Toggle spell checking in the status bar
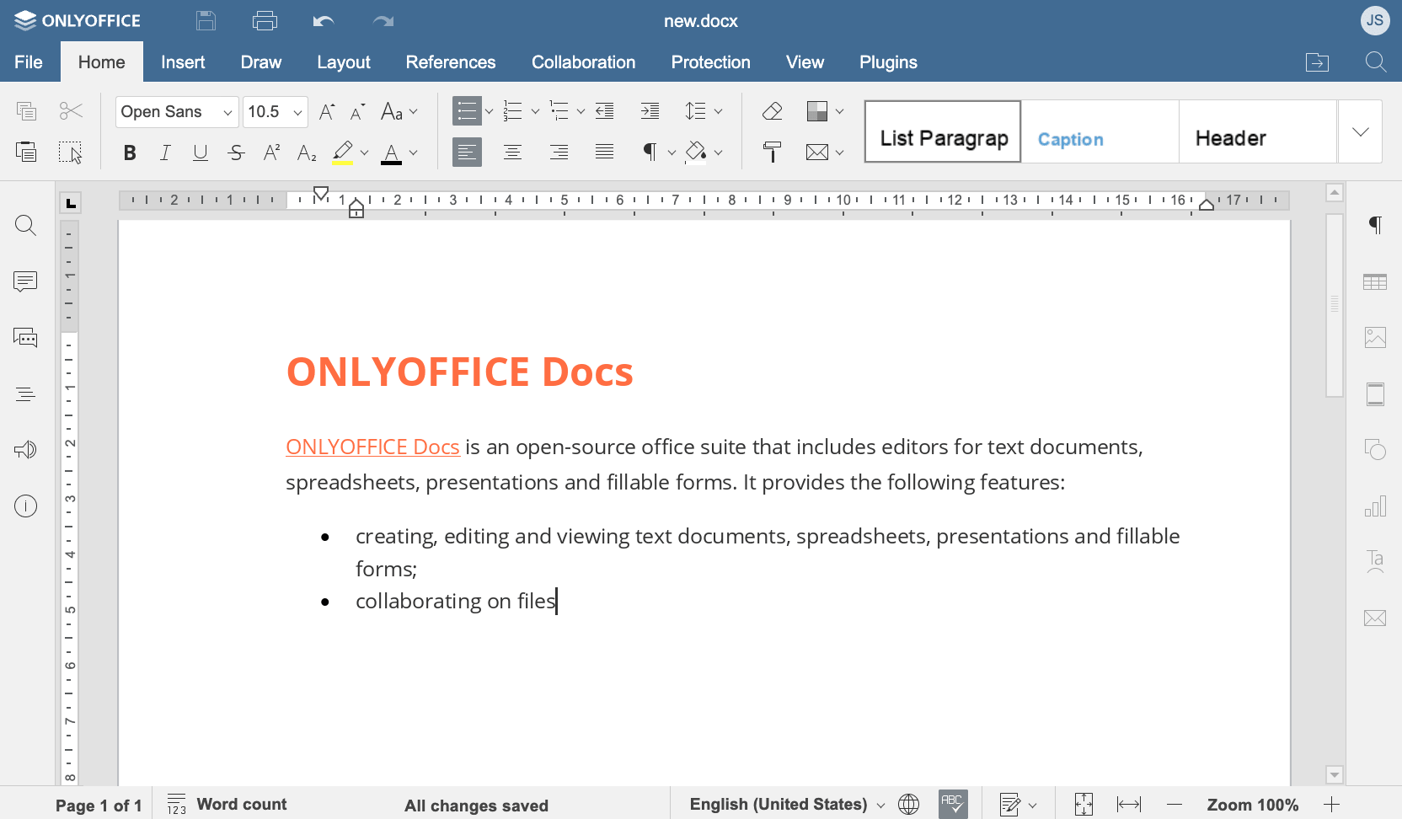Viewport: 1402px width, 819px height. point(953,803)
